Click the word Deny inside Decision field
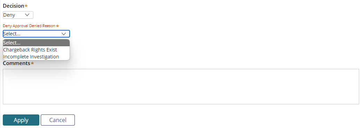The width and height of the screenshot is (361, 128). click(x=9, y=15)
